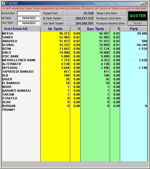
Task: Select the GLOBAL broker row
Action: [x=75, y=45]
